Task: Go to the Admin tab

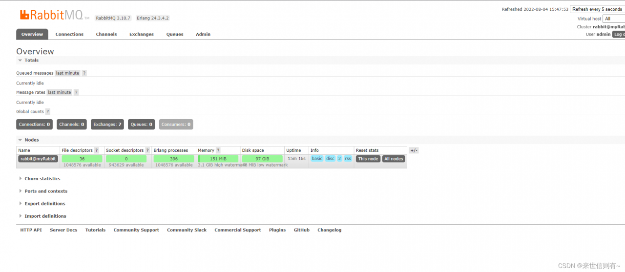Action: click(x=203, y=34)
